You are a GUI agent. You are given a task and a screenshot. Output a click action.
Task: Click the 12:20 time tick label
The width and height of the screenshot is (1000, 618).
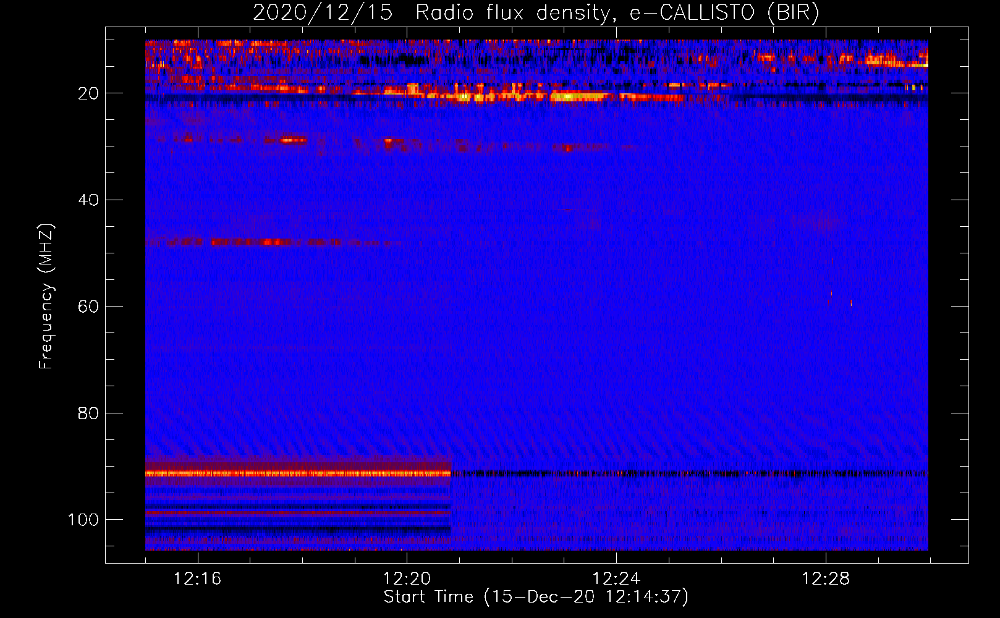(x=407, y=579)
